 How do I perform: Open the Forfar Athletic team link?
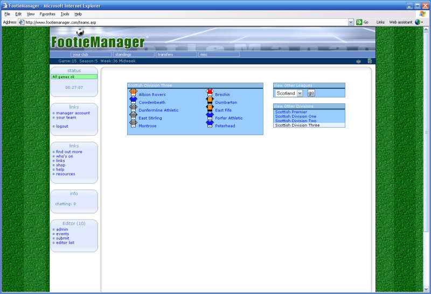(228, 118)
